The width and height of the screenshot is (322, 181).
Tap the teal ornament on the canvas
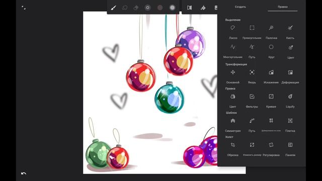(170, 98)
